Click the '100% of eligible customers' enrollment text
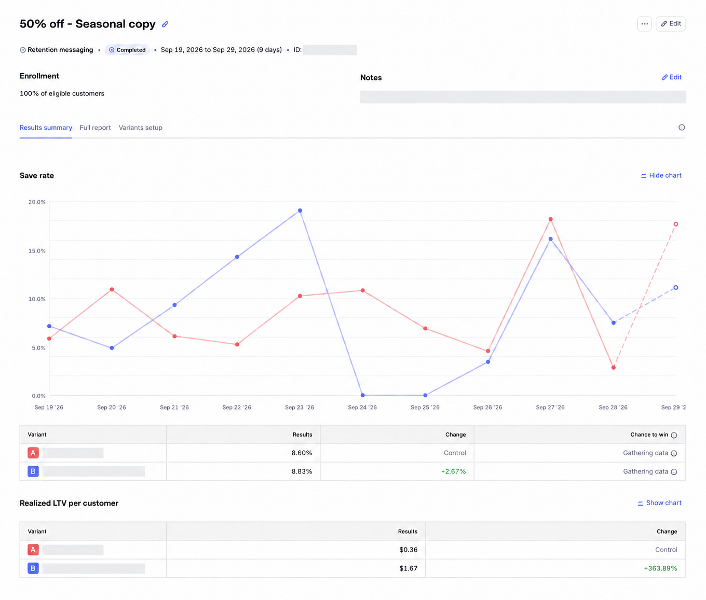Screen dimensions: 706x600 (62, 94)
